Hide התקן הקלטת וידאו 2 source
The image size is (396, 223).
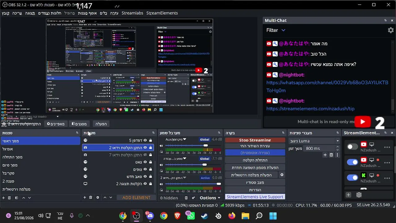[145, 148]
